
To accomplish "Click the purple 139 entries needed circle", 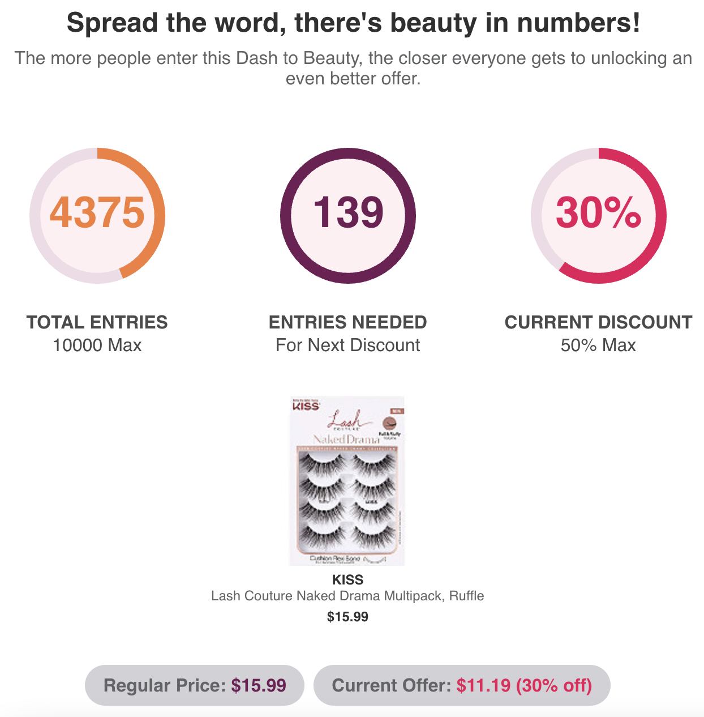I will [x=347, y=215].
